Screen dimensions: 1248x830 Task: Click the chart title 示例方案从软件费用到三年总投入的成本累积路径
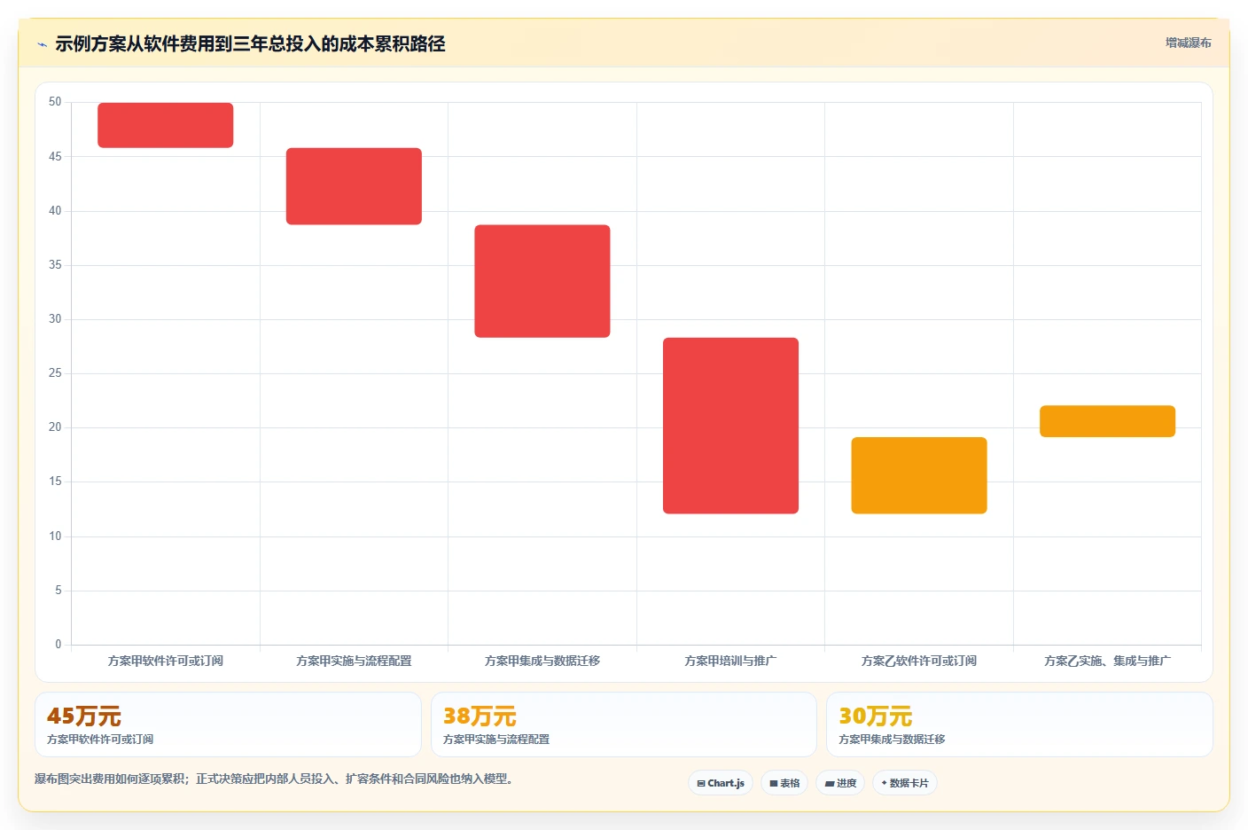pos(250,43)
